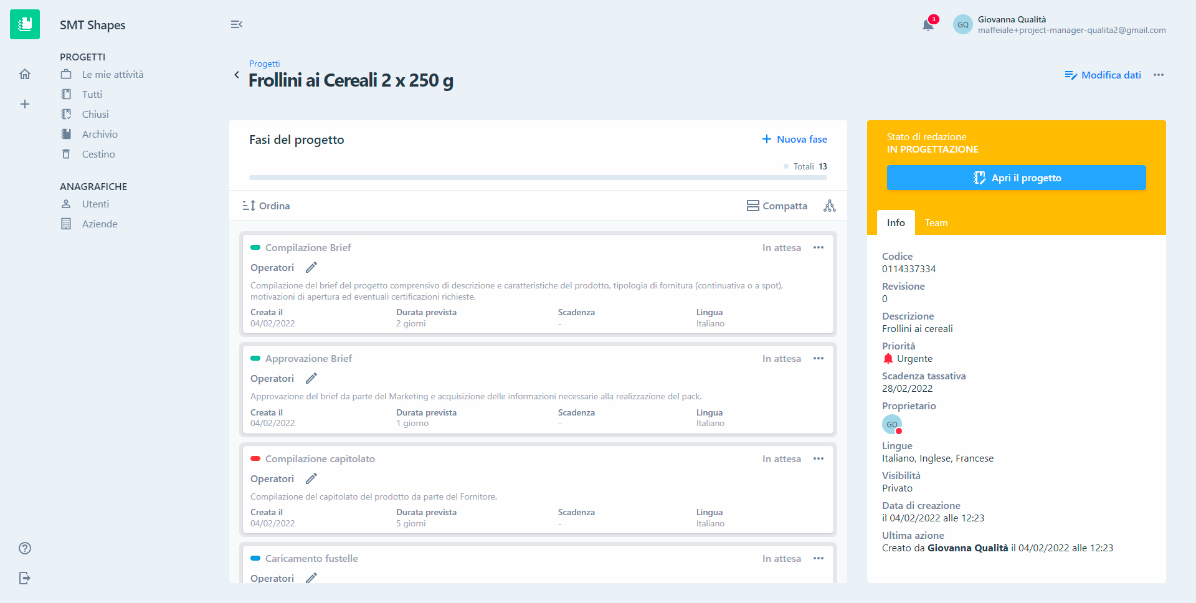Click the green marker of Compilazione Brief
Screen dimensions: 1196x603
(x=255, y=247)
